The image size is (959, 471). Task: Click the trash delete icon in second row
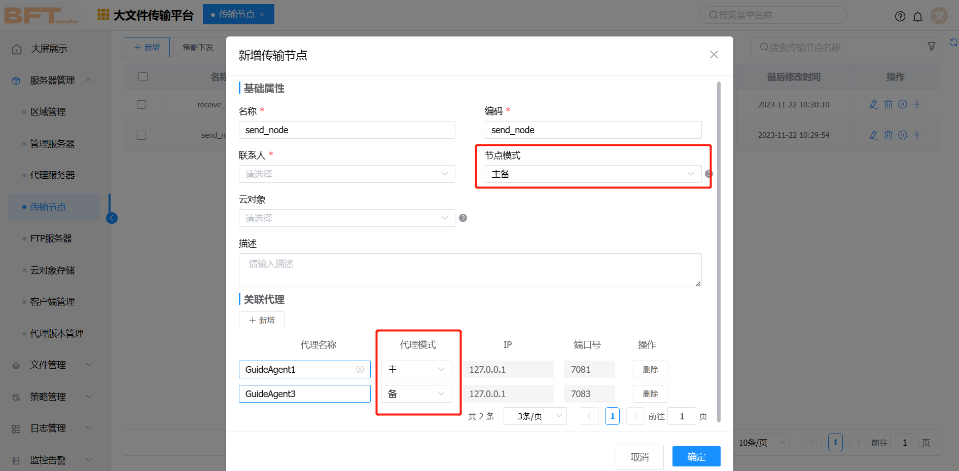point(889,135)
